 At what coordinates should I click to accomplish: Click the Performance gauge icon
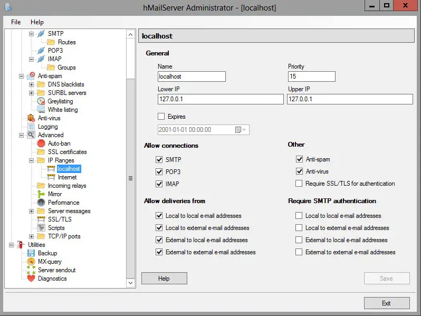point(41,203)
